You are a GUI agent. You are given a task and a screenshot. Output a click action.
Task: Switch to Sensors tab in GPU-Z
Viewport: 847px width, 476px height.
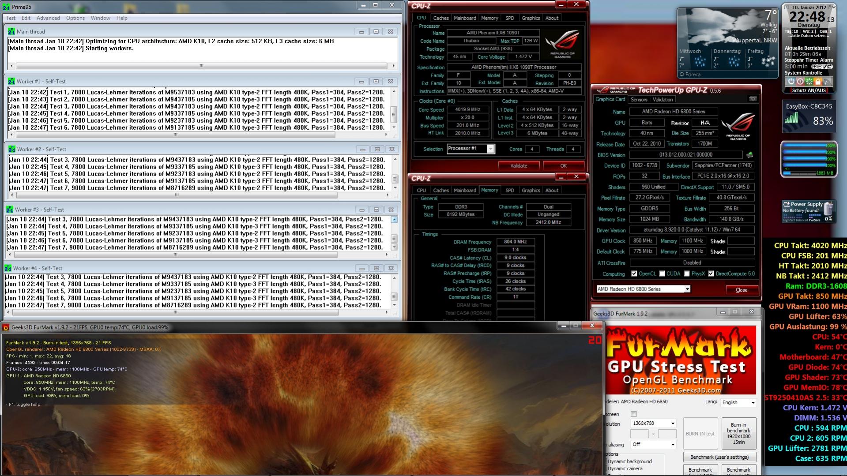(x=639, y=100)
